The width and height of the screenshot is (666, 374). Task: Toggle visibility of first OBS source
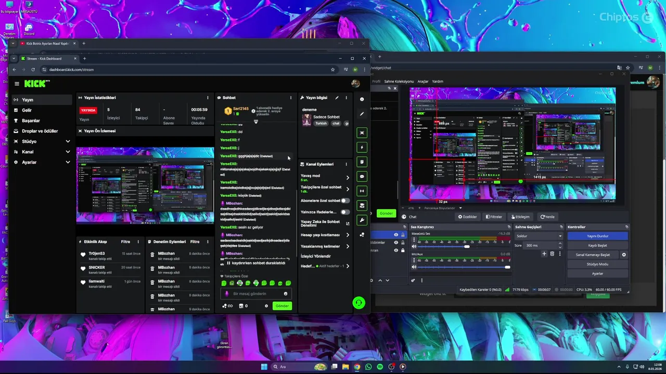[396, 235]
